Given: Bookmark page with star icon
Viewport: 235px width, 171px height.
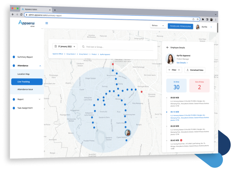Looking at the screenshot, I should point(197,19).
